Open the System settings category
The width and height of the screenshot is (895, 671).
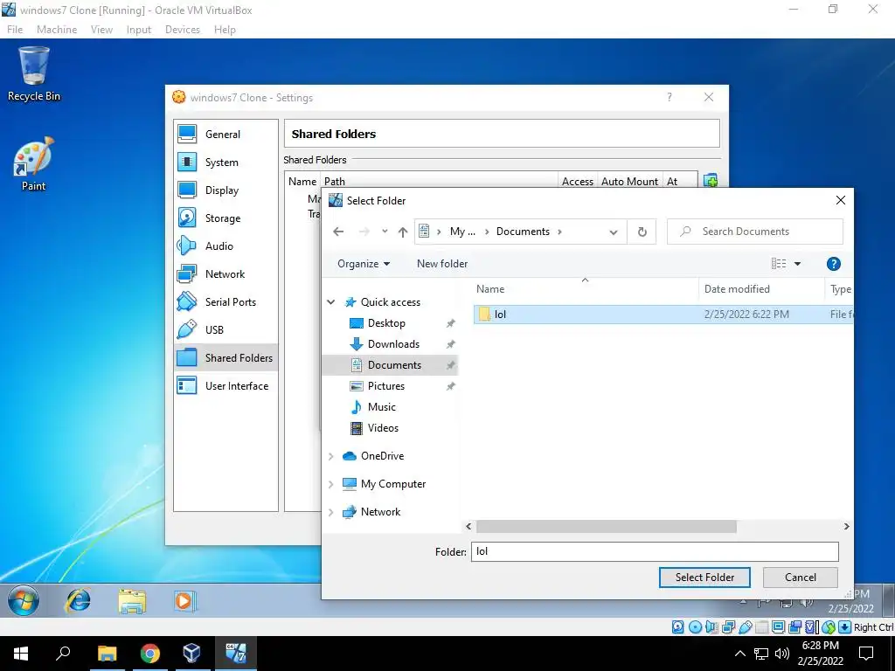tap(225, 162)
